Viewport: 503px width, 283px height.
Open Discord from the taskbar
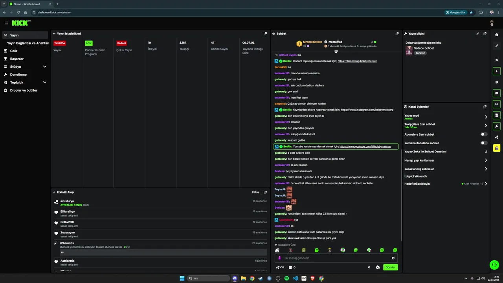(235, 278)
